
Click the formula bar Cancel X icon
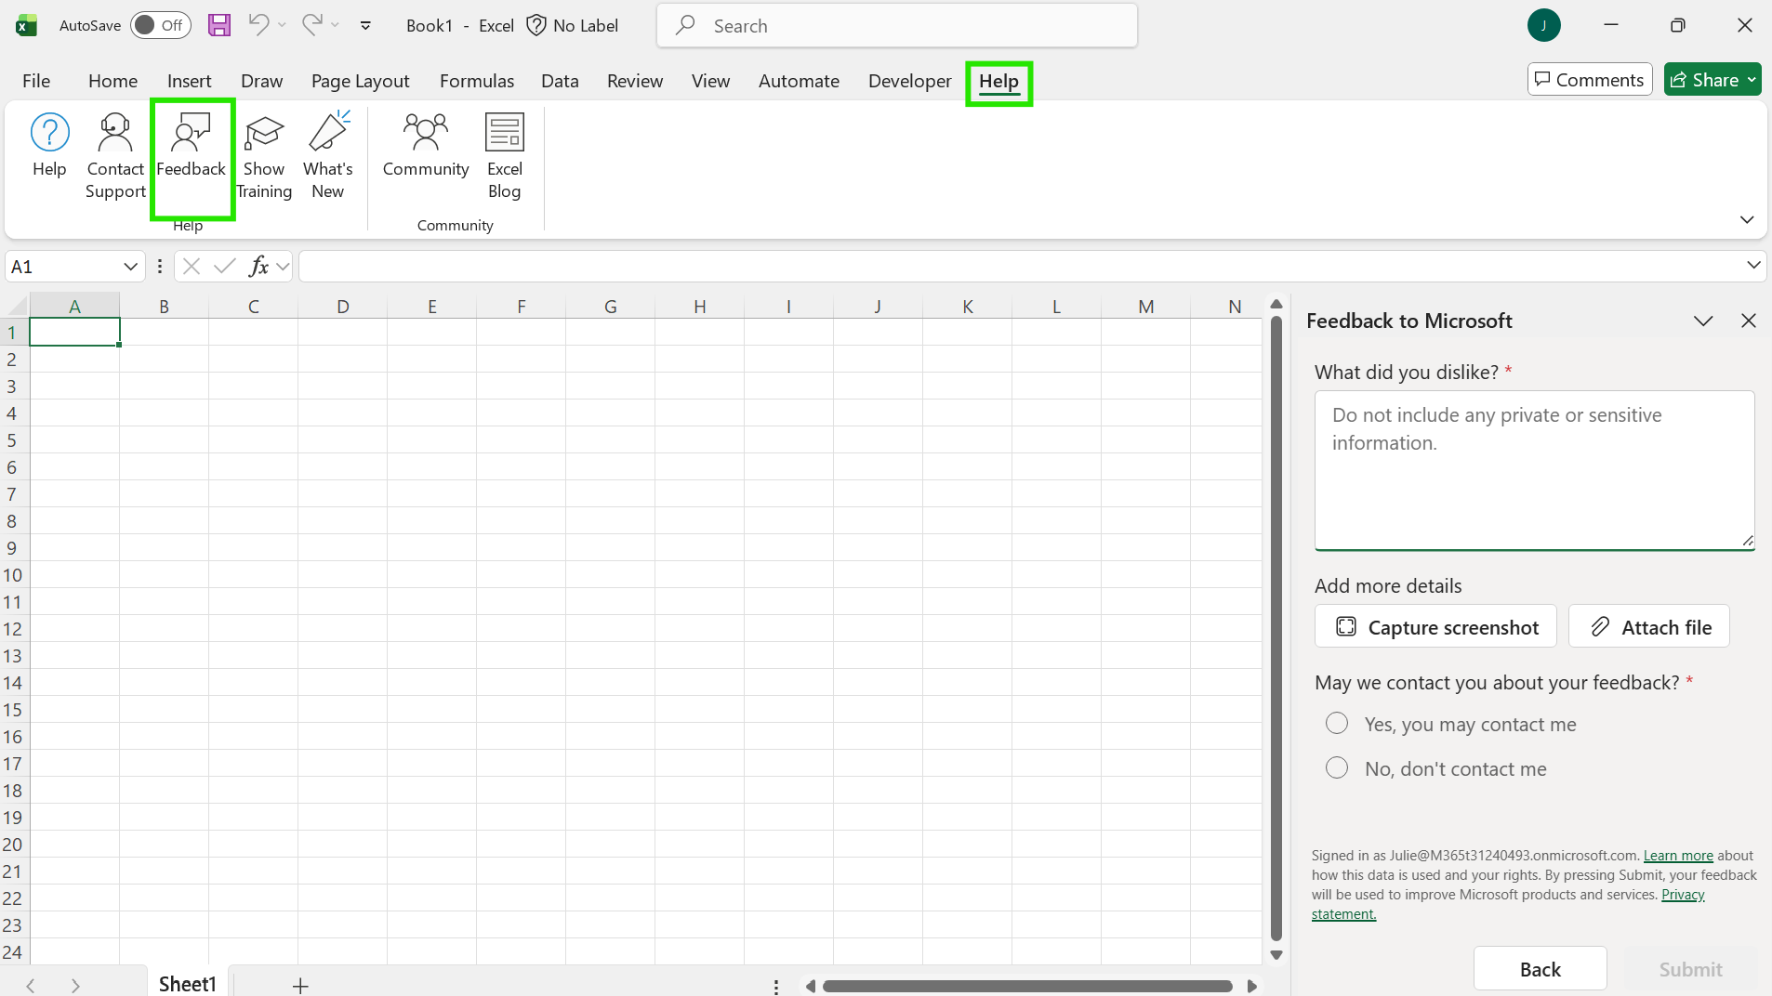click(192, 267)
